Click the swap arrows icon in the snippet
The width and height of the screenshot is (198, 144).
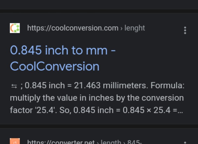pyautogui.click(x=14, y=86)
